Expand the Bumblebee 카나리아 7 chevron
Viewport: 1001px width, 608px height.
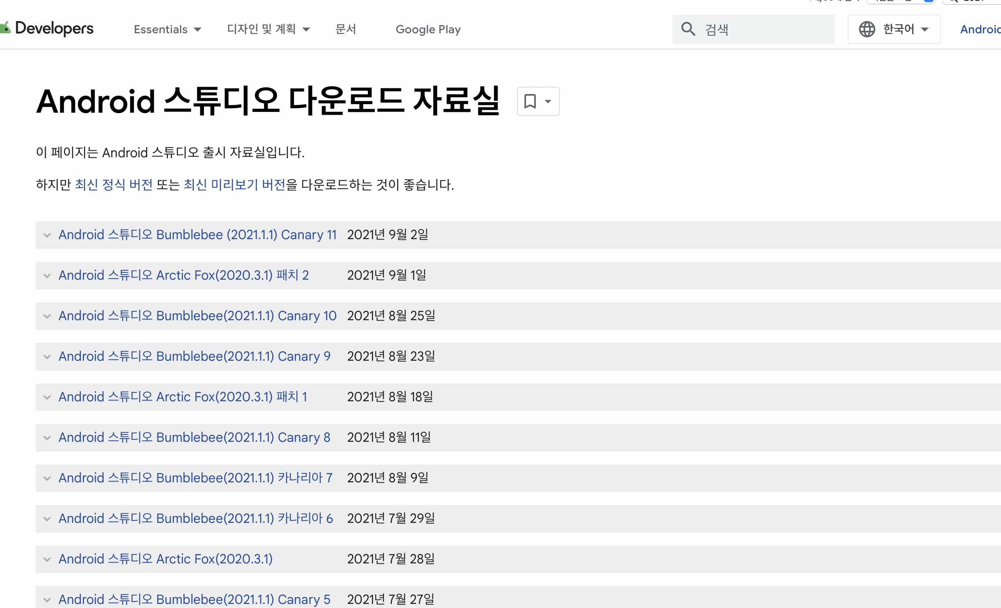point(47,478)
